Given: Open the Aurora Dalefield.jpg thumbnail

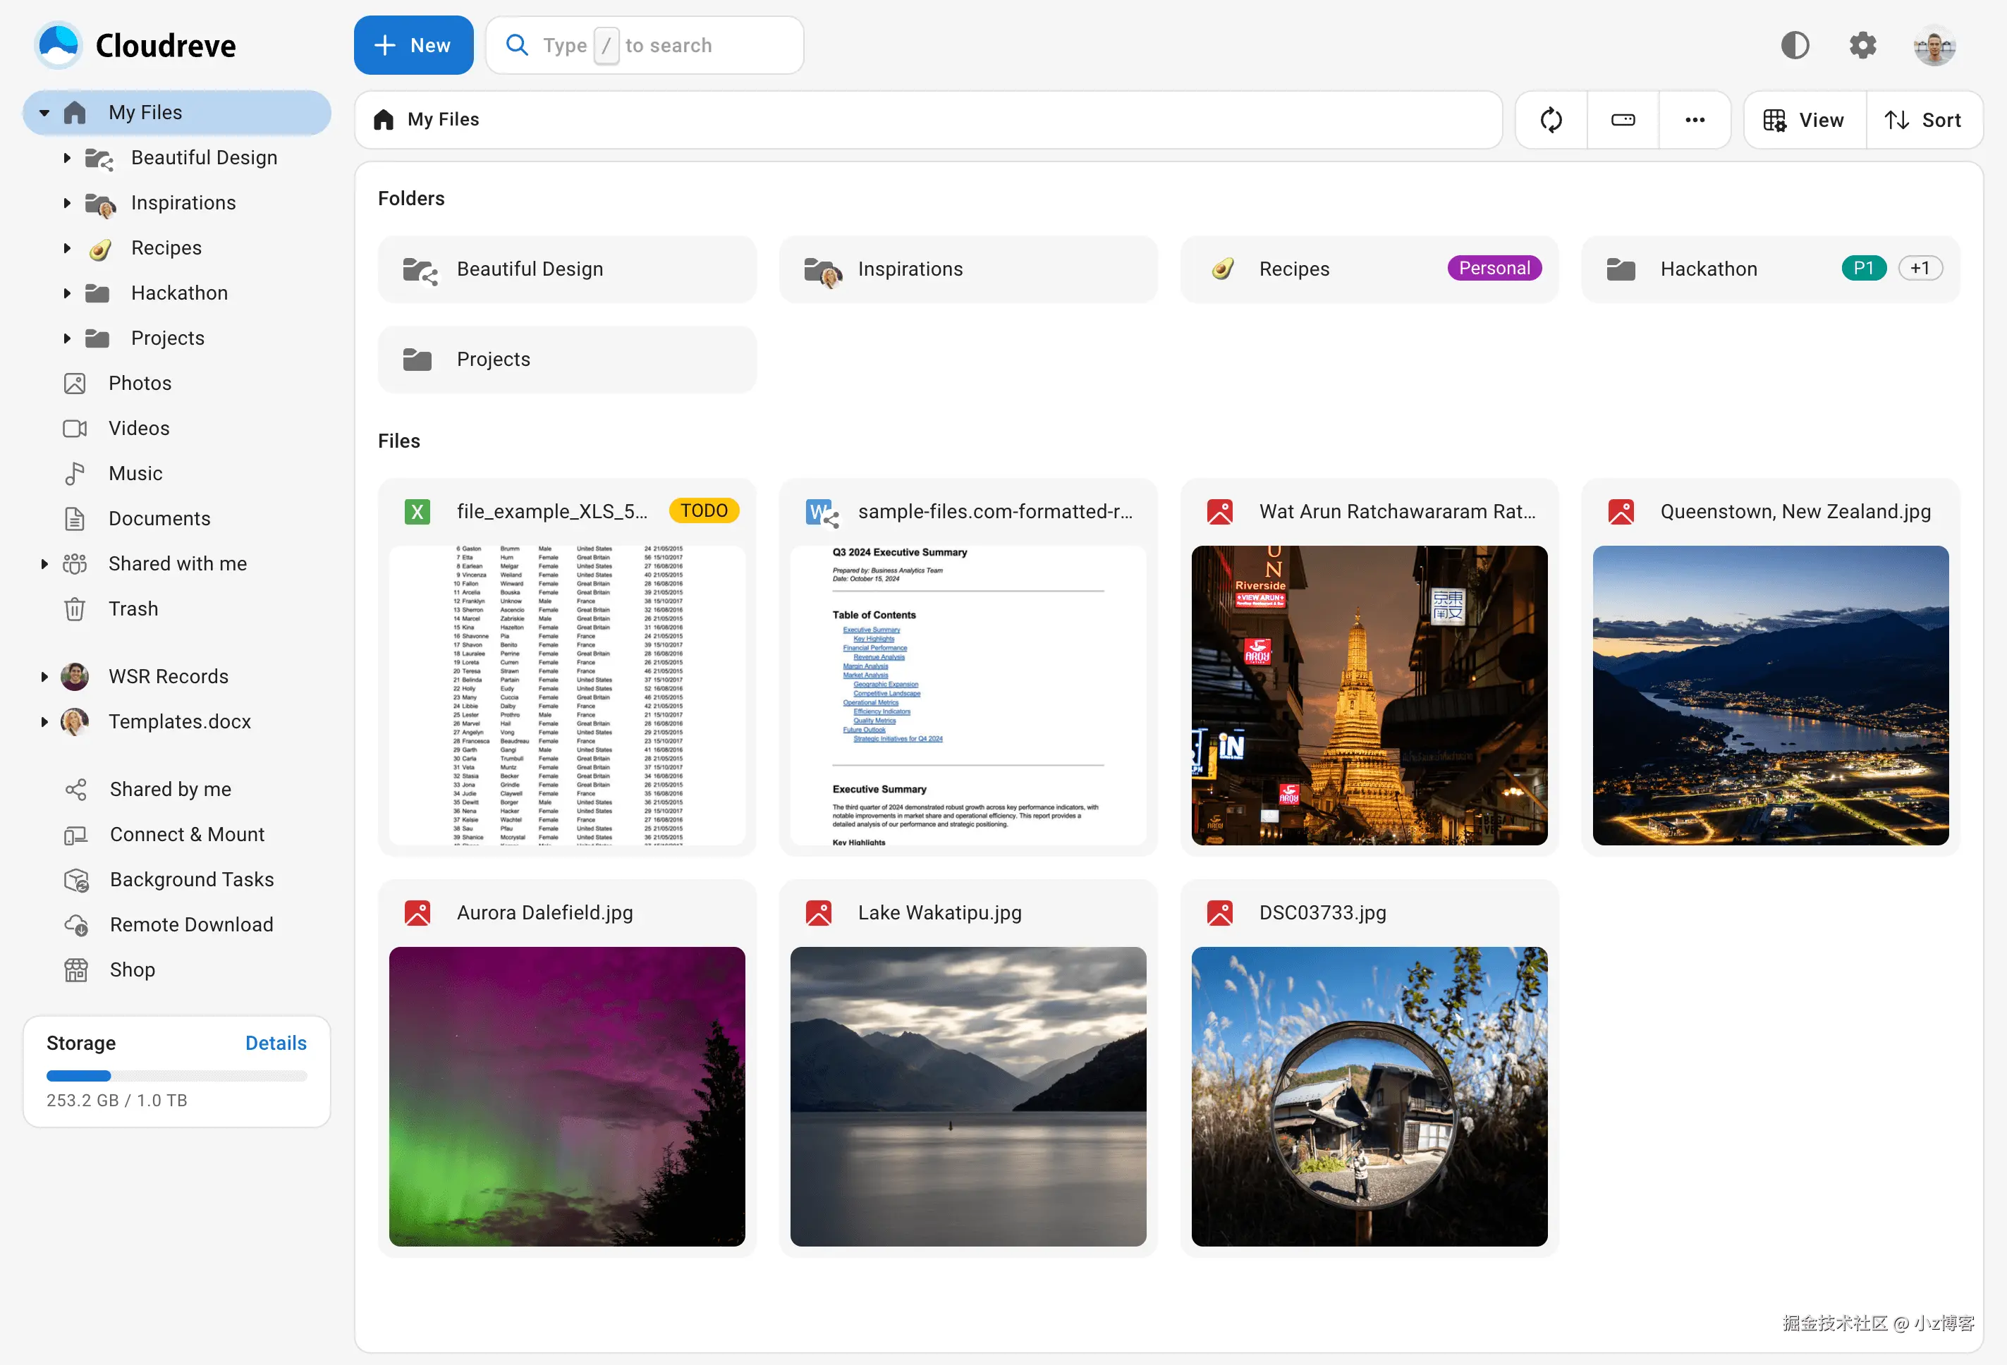Looking at the screenshot, I should click(566, 1096).
